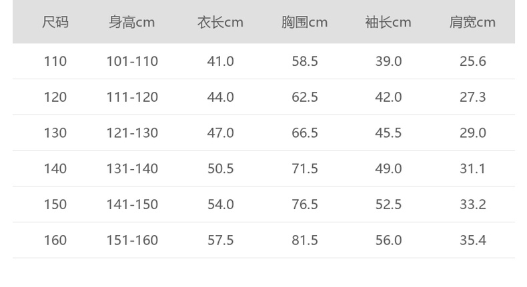
Task: Click the 袖长cm column header
Action: 388,23
